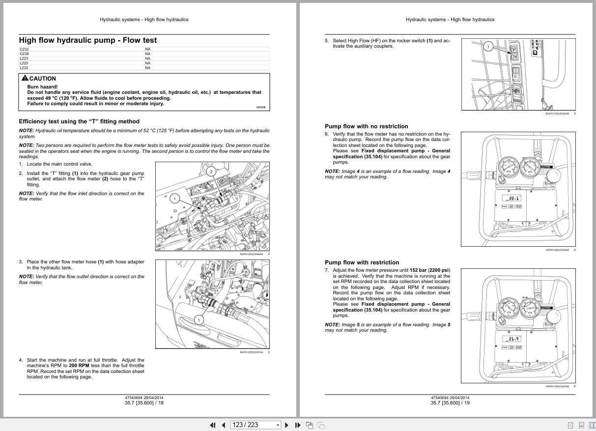Click the C232 table row label
This screenshot has height=431, width=596.
(x=24, y=49)
